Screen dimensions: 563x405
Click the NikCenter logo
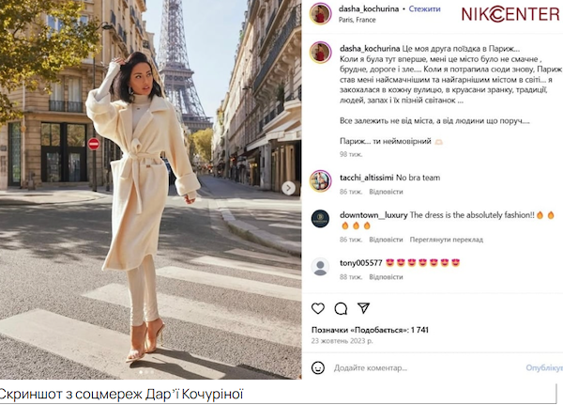coord(510,14)
